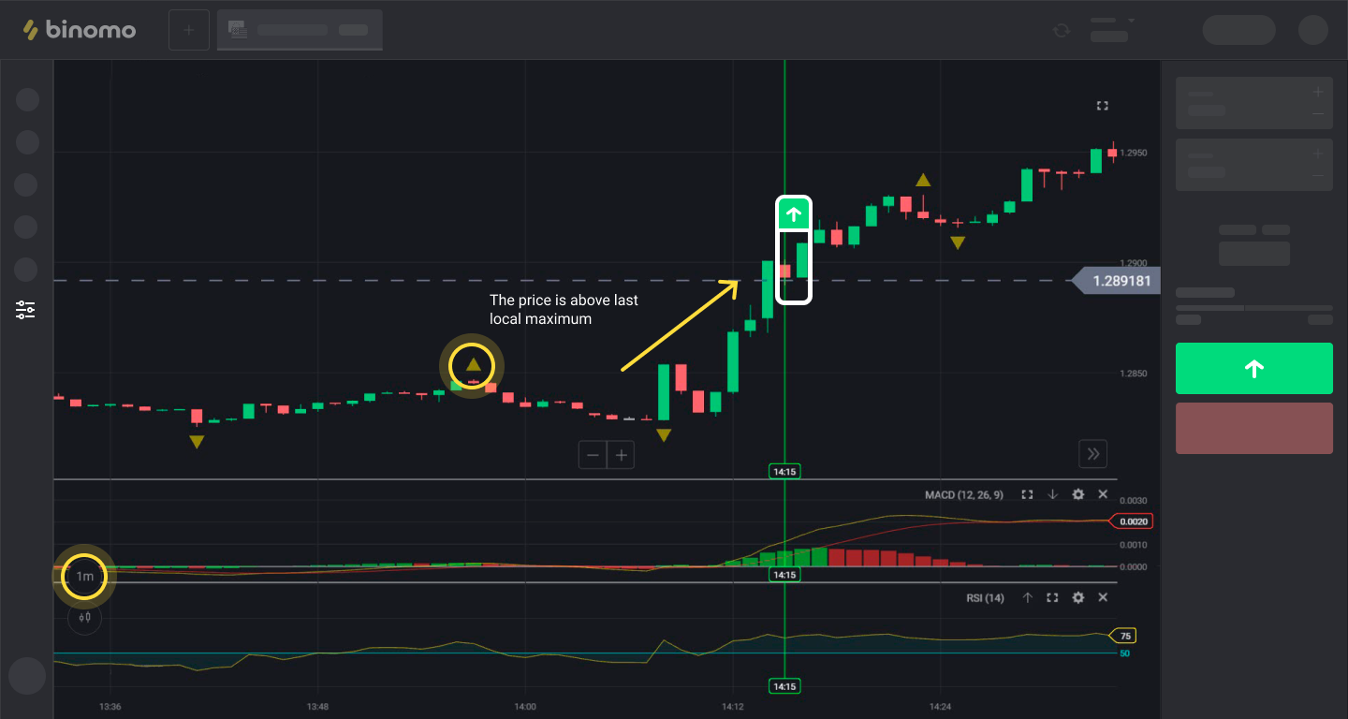Screen dimensions: 1348x719
Task: Move RSI panel up with arrow
Action: pyautogui.click(x=1027, y=597)
